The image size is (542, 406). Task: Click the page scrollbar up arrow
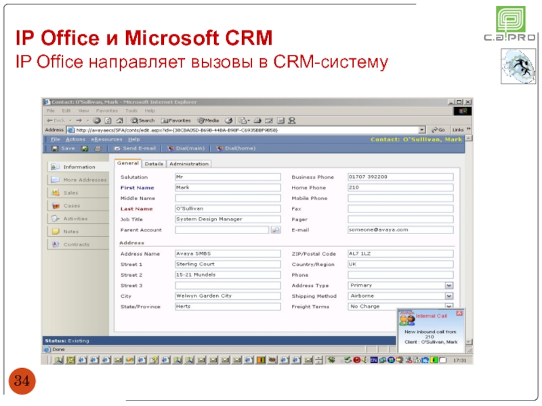tap(468, 139)
